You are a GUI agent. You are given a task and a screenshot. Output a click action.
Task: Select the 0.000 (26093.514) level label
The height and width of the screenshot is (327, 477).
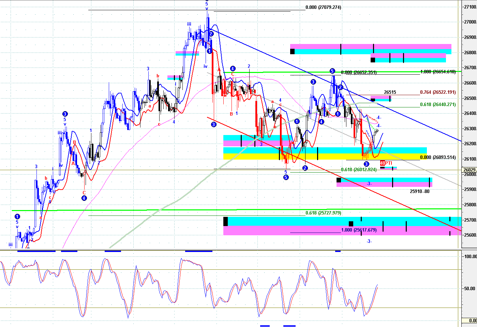[x=438, y=158]
